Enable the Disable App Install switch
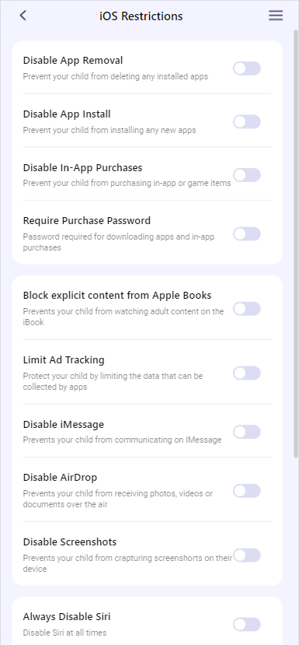 pyautogui.click(x=247, y=121)
